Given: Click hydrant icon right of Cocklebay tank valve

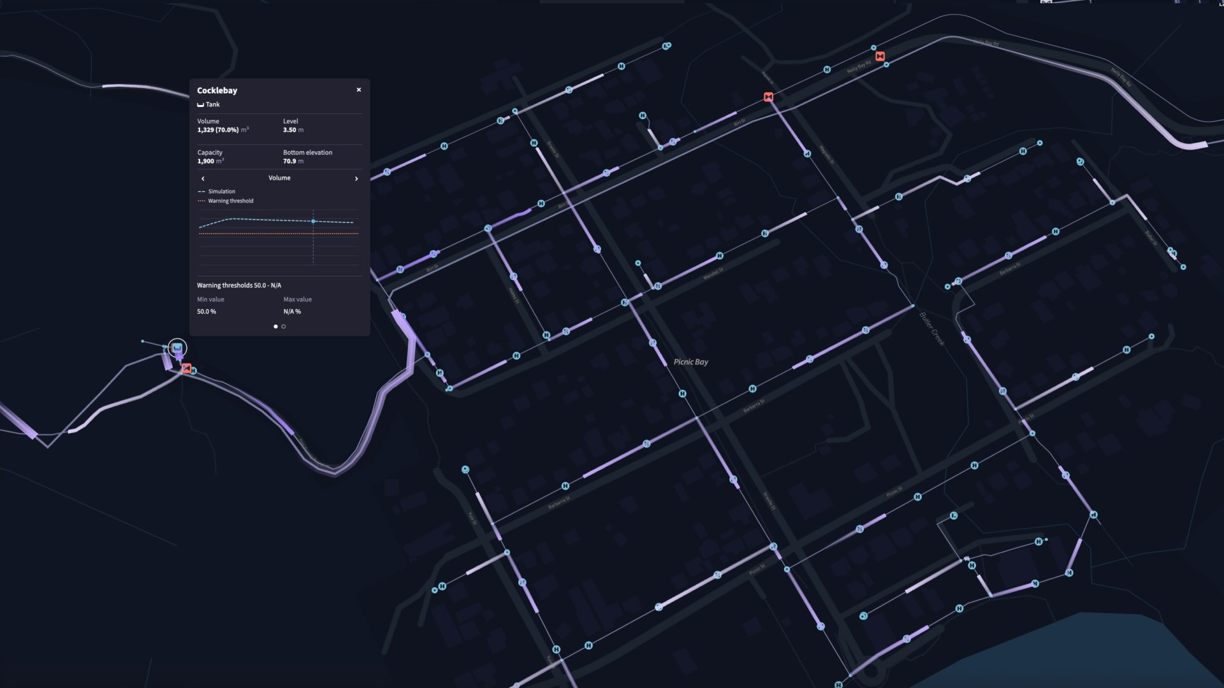Looking at the screenshot, I should click(194, 371).
